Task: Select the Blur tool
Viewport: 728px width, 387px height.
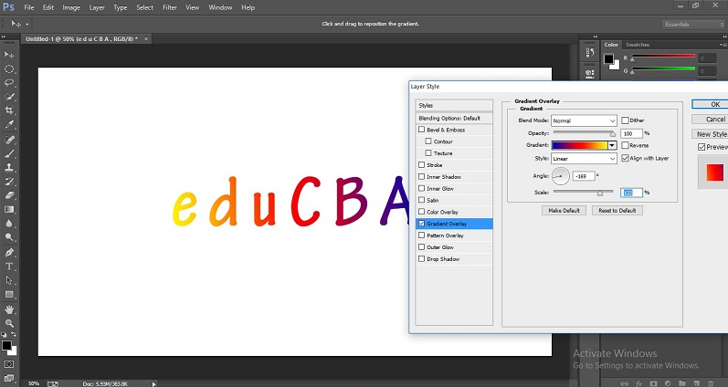Action: pos(9,224)
